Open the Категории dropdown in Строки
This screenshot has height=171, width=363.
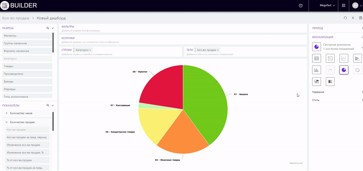point(83,50)
